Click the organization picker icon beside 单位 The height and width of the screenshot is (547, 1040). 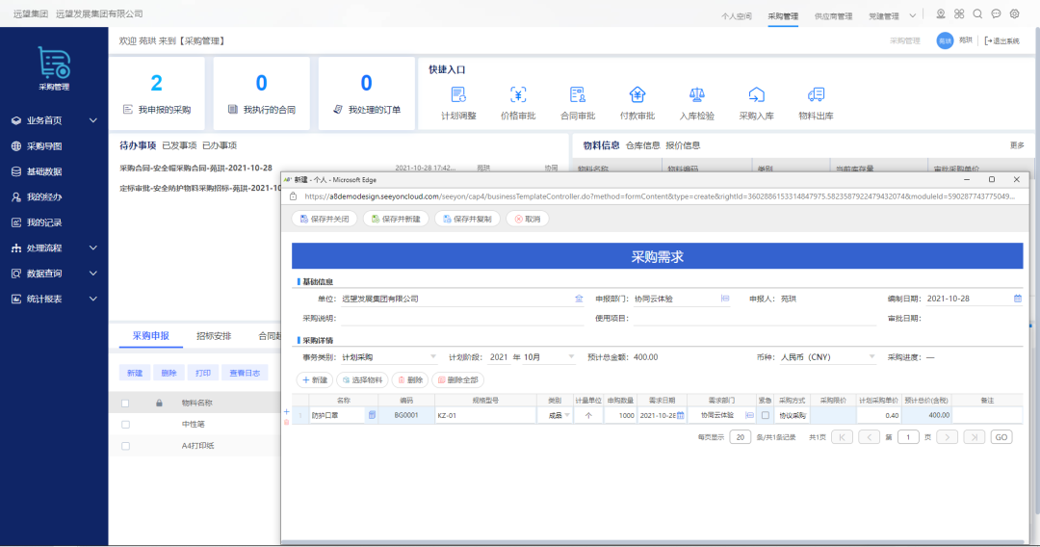coord(579,300)
